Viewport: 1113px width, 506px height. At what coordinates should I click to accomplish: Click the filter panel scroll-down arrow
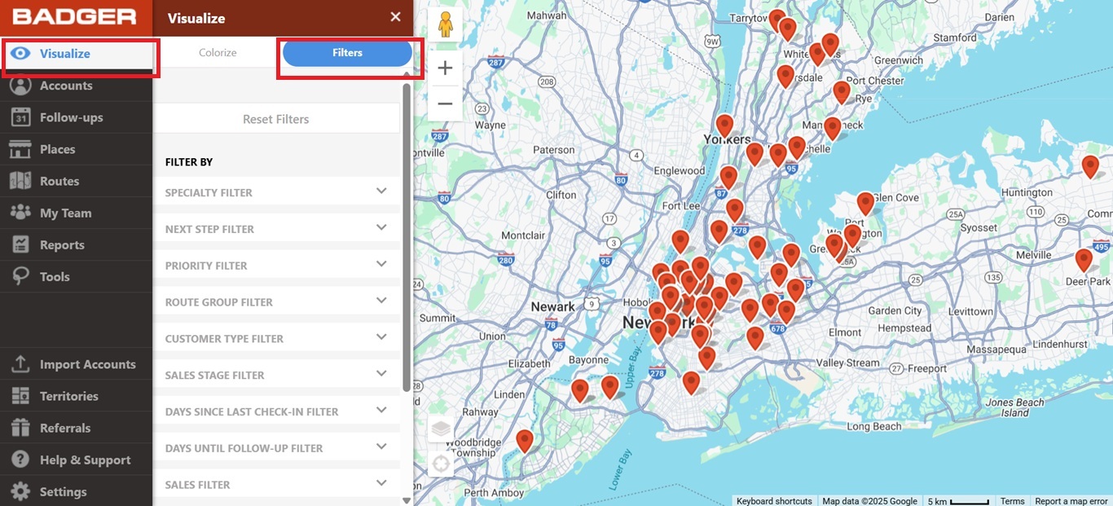[407, 500]
